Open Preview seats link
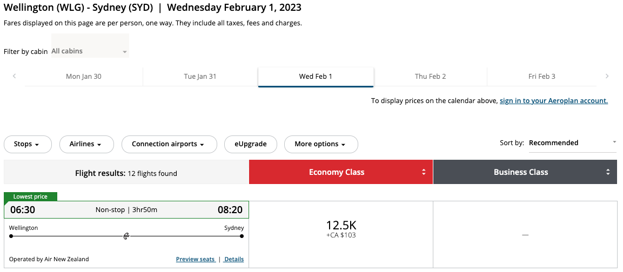Image resolution: width=623 pixels, height=272 pixels. pos(195,259)
